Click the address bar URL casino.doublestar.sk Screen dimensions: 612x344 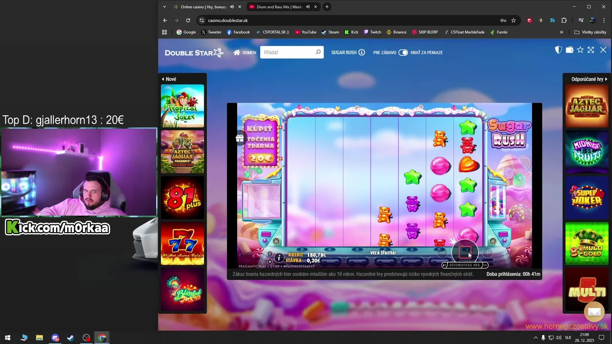click(228, 21)
